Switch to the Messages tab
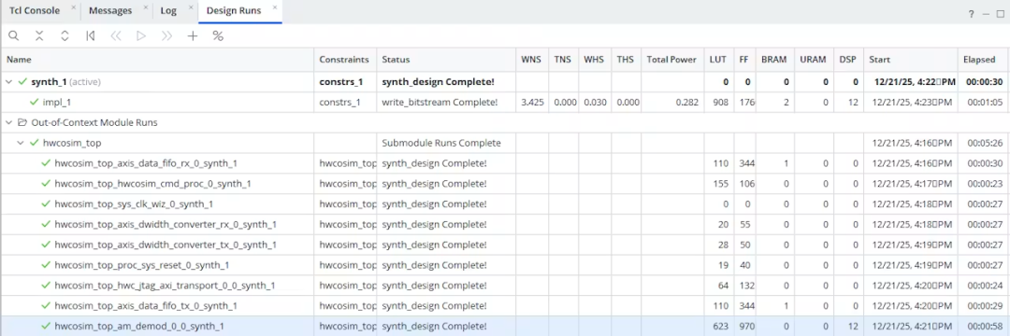Image resolution: width=1010 pixels, height=336 pixels. click(x=110, y=10)
